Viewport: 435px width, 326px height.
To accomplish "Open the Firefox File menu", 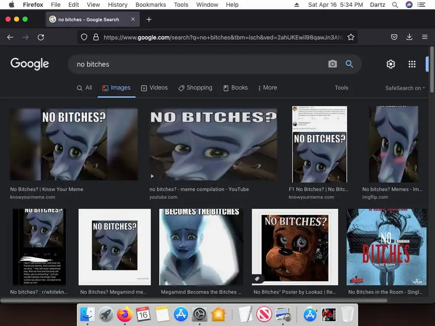I will point(56,5).
